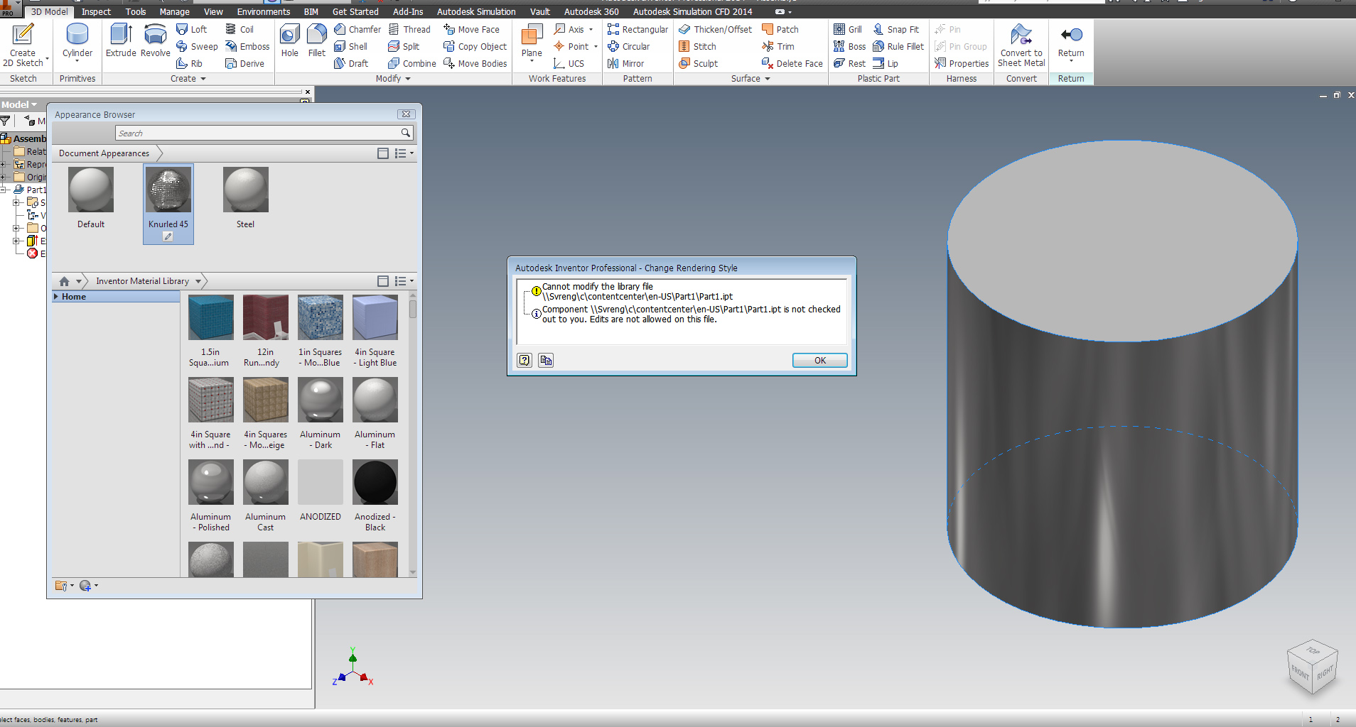Expand the Point tool dropdown arrow

click(596, 47)
